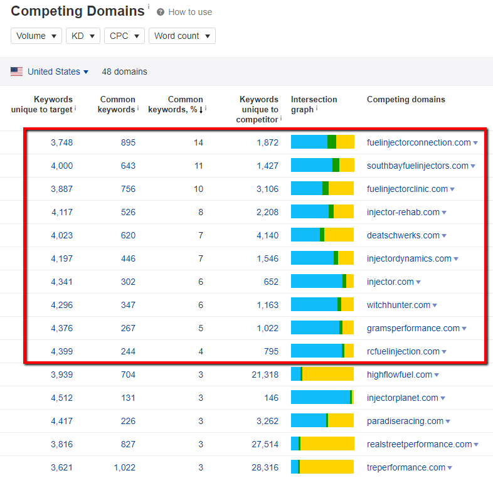The height and width of the screenshot is (478, 493).
Task: Click intersection graph bar for injectorplanet.com
Action: tap(322, 397)
